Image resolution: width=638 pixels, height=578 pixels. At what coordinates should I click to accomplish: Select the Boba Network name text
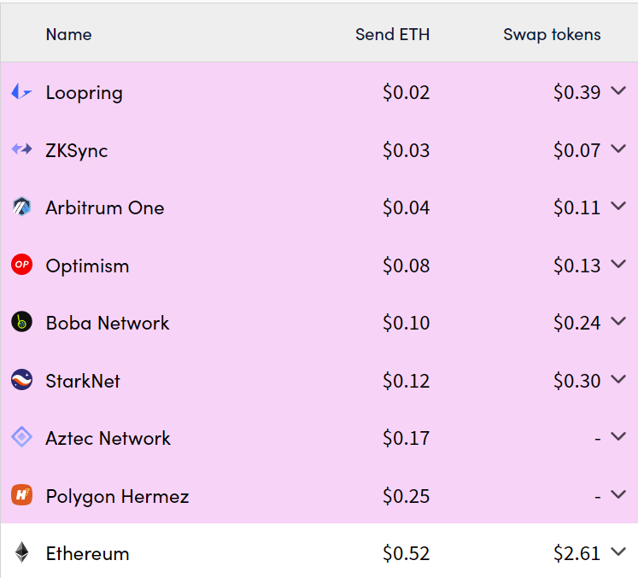point(108,323)
